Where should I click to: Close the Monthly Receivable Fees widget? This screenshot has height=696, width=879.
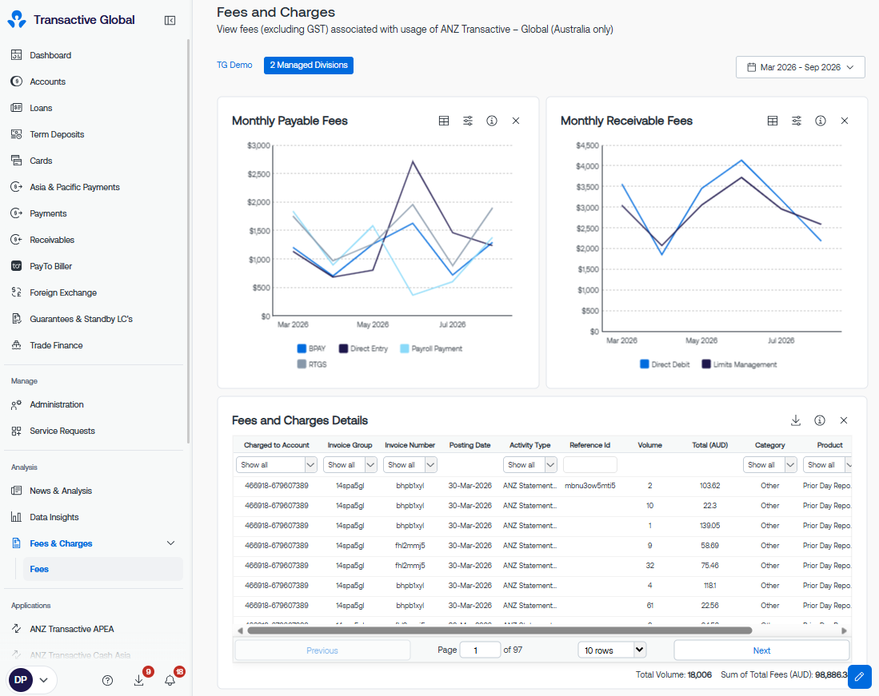pos(845,121)
